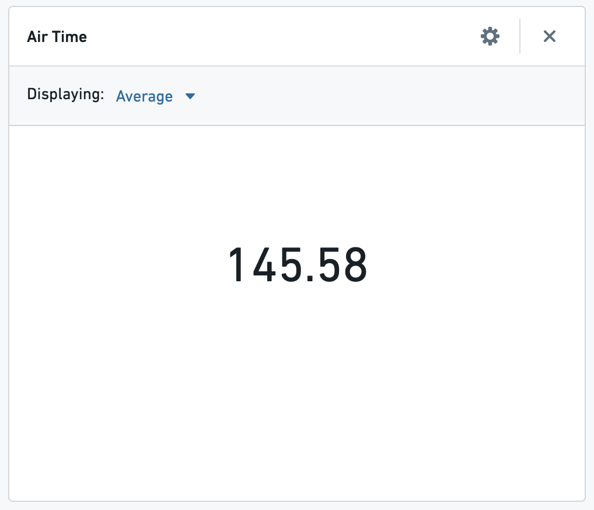Image resolution: width=594 pixels, height=510 pixels.
Task: Click the 145.58 average value
Action: click(x=298, y=264)
